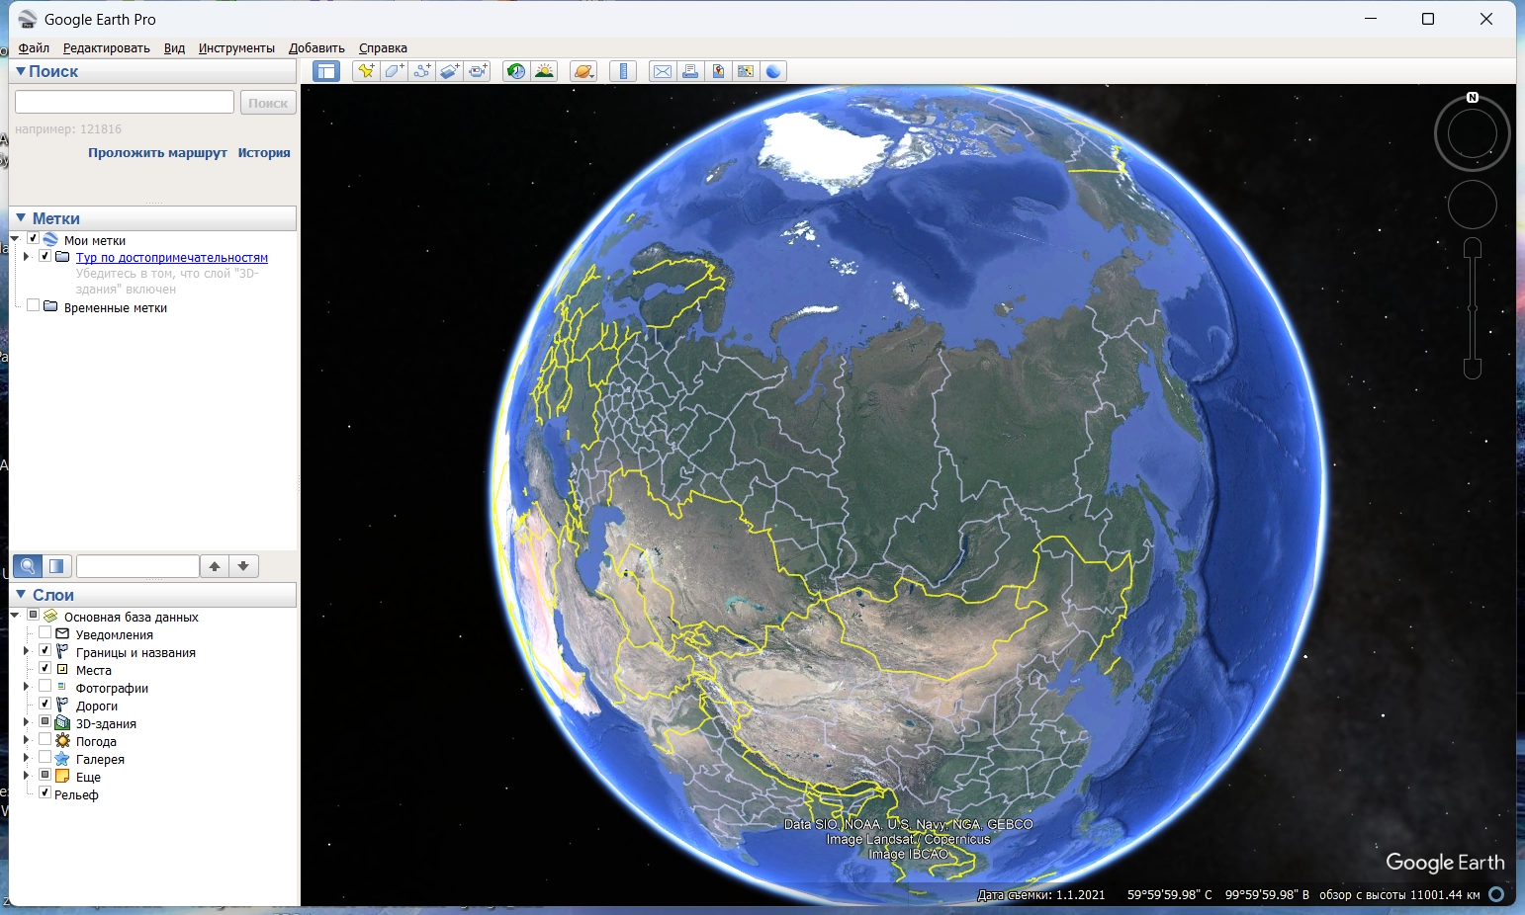
Task: Enable the Галерея layer checkbox
Action: 45,758
